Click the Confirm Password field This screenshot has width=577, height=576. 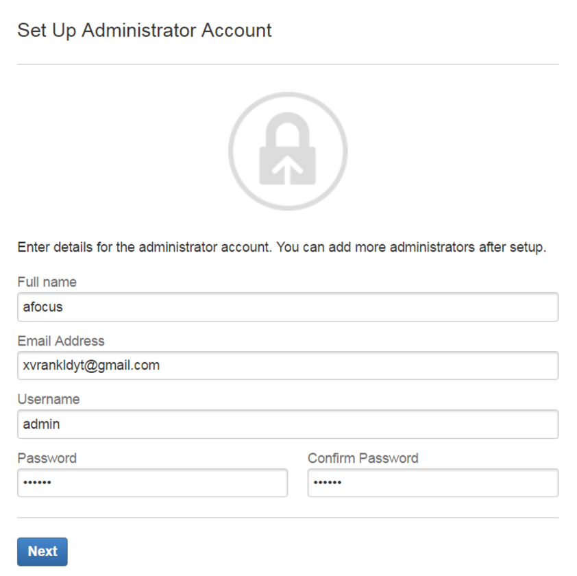[x=432, y=483]
